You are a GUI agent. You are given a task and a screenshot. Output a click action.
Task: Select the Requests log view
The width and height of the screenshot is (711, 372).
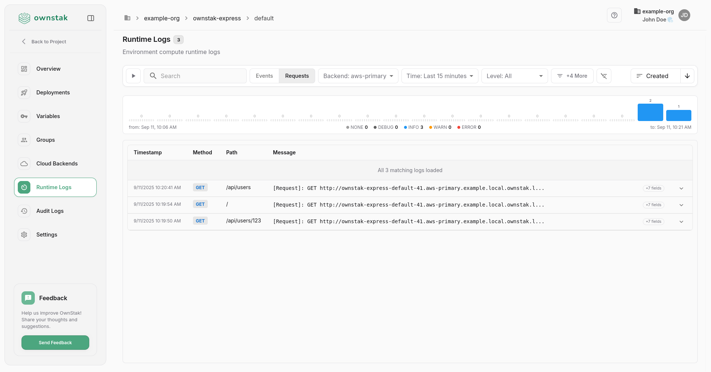pyautogui.click(x=297, y=76)
